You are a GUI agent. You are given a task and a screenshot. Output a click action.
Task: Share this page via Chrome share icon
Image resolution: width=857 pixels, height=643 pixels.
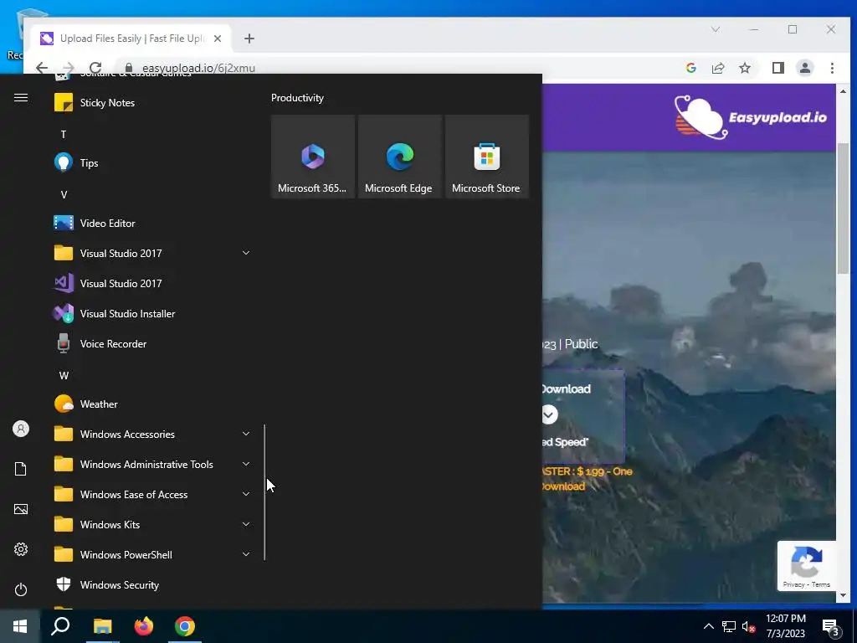pyautogui.click(x=717, y=68)
